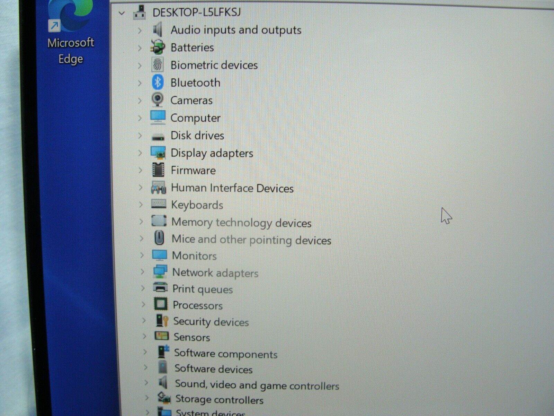Click the Batteries icon

pos(157,47)
